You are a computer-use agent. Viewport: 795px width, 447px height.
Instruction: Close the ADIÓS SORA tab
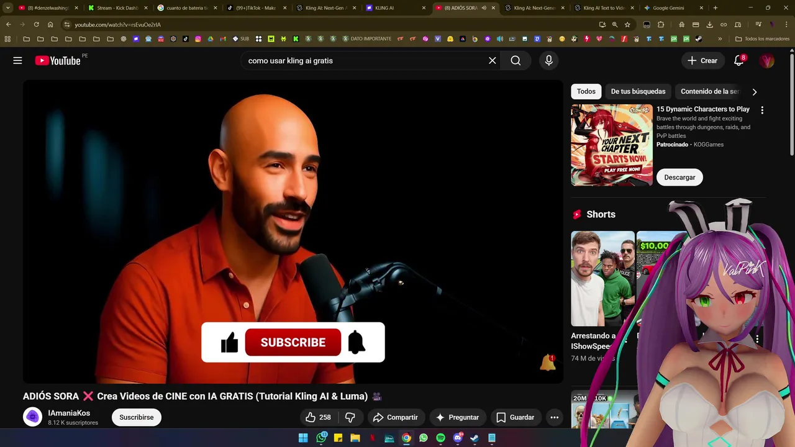pyautogui.click(x=494, y=8)
